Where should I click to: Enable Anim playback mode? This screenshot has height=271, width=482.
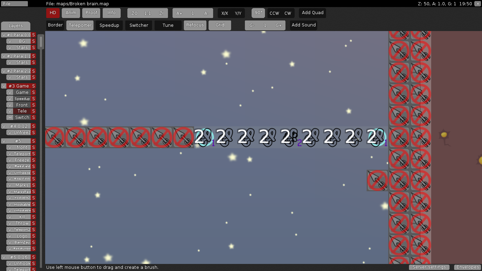pyautogui.click(x=71, y=13)
